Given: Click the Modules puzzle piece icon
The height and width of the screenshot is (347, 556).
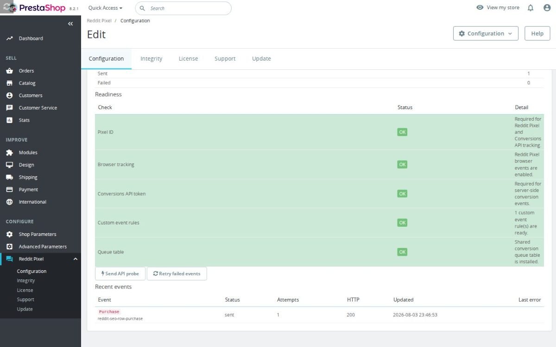Looking at the screenshot, I should tap(9, 153).
